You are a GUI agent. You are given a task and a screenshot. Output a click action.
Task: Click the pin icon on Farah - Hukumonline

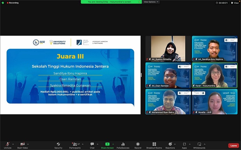click(x=194, y=86)
